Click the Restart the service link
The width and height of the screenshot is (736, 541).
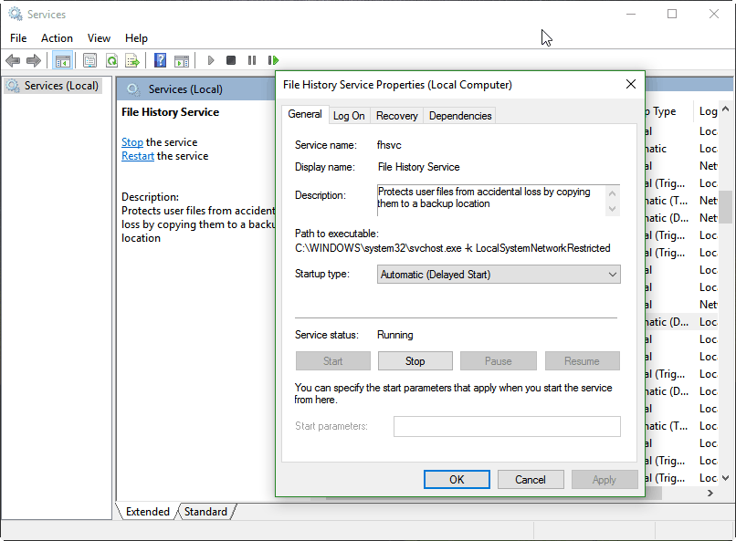point(138,156)
